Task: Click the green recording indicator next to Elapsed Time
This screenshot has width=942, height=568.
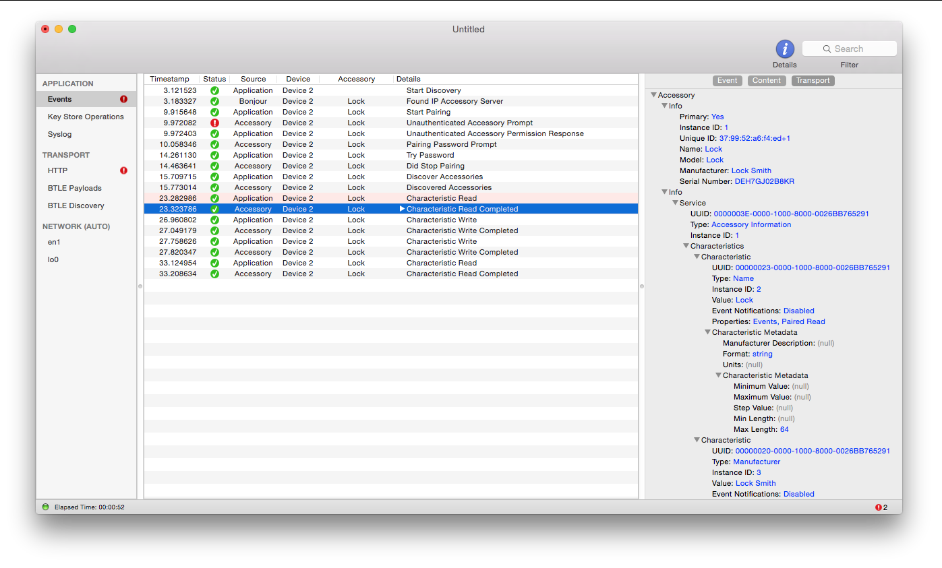Action: 45,507
